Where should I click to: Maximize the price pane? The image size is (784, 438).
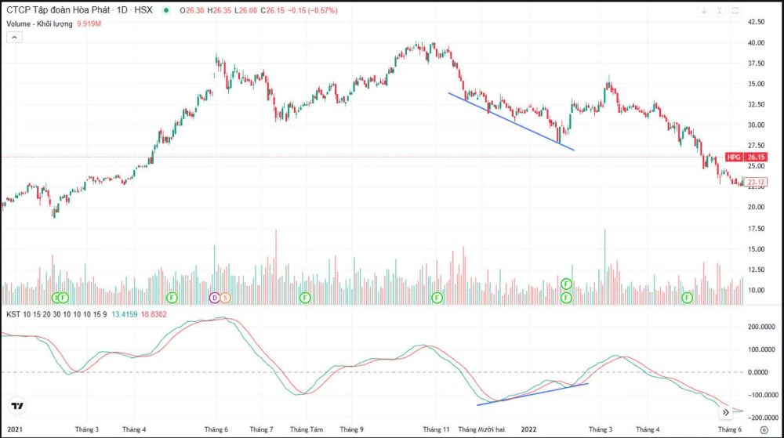tap(735, 11)
